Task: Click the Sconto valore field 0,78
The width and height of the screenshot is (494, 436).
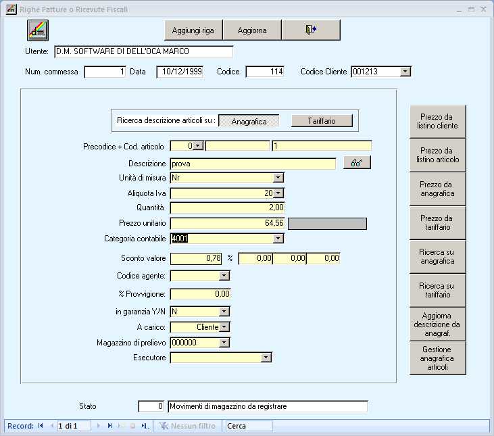Action: [x=196, y=259]
